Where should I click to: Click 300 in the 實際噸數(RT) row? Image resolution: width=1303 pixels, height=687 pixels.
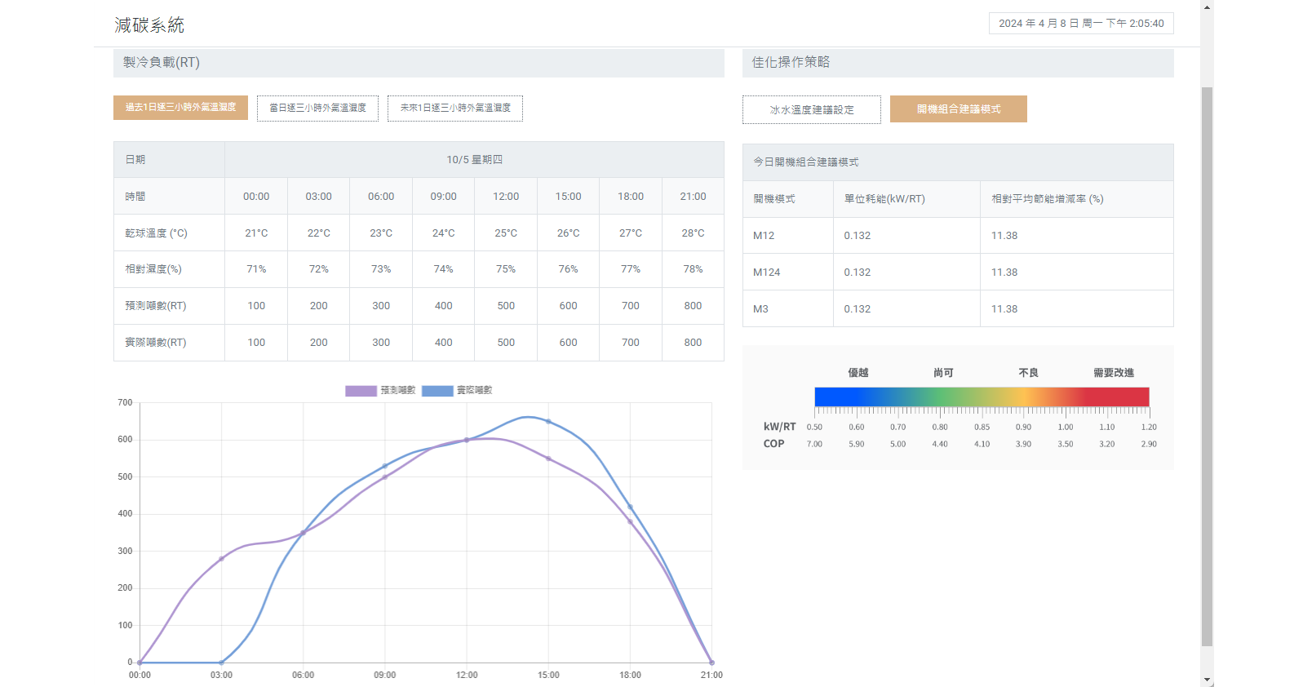click(x=381, y=343)
